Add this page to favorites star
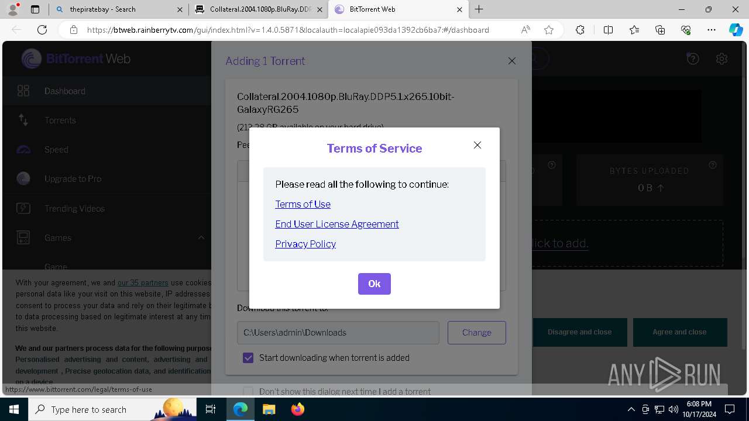 pos(549,30)
